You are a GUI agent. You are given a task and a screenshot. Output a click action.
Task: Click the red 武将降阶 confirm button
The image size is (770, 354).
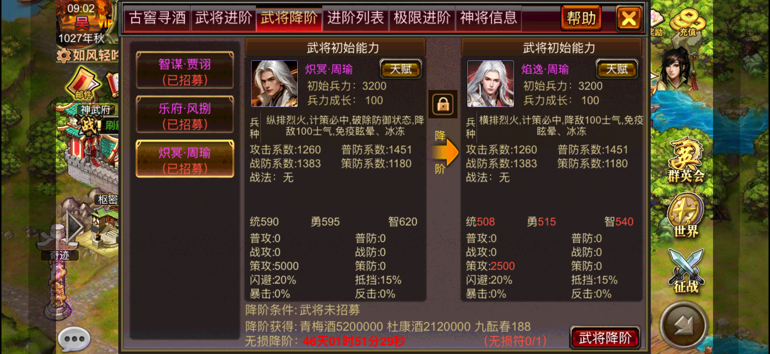click(x=605, y=338)
